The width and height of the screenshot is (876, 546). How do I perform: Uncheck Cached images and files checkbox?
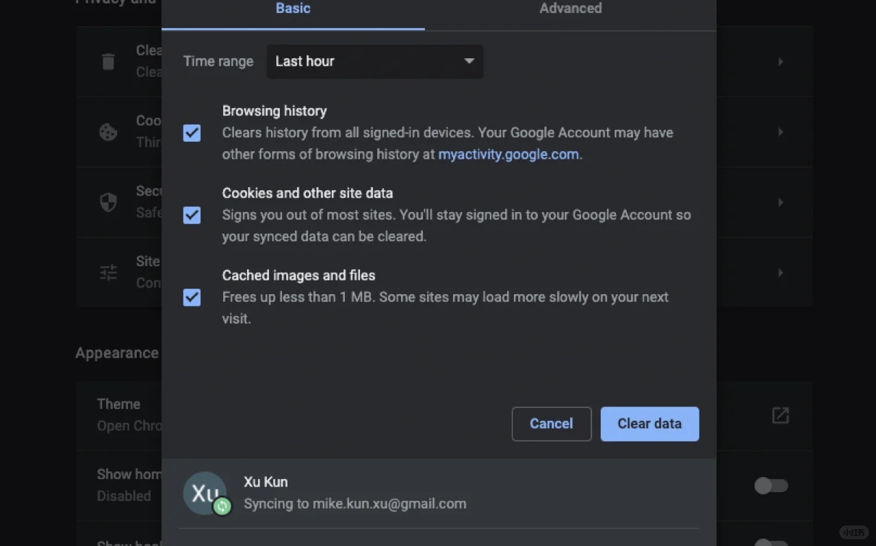(192, 298)
